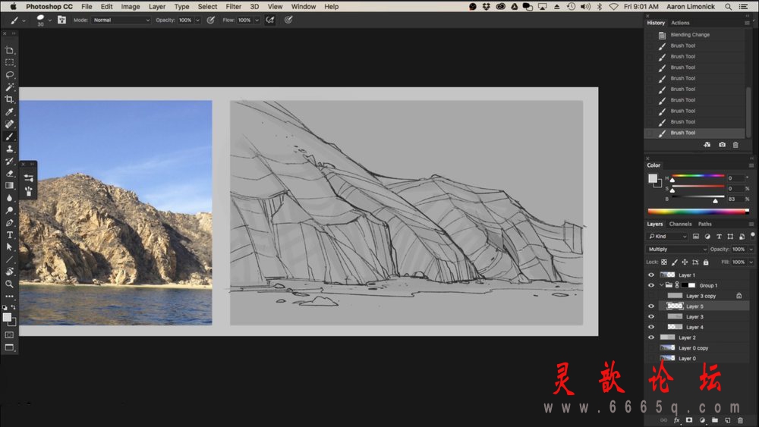Select the History Brush tool
The height and width of the screenshot is (427, 759).
coord(9,161)
